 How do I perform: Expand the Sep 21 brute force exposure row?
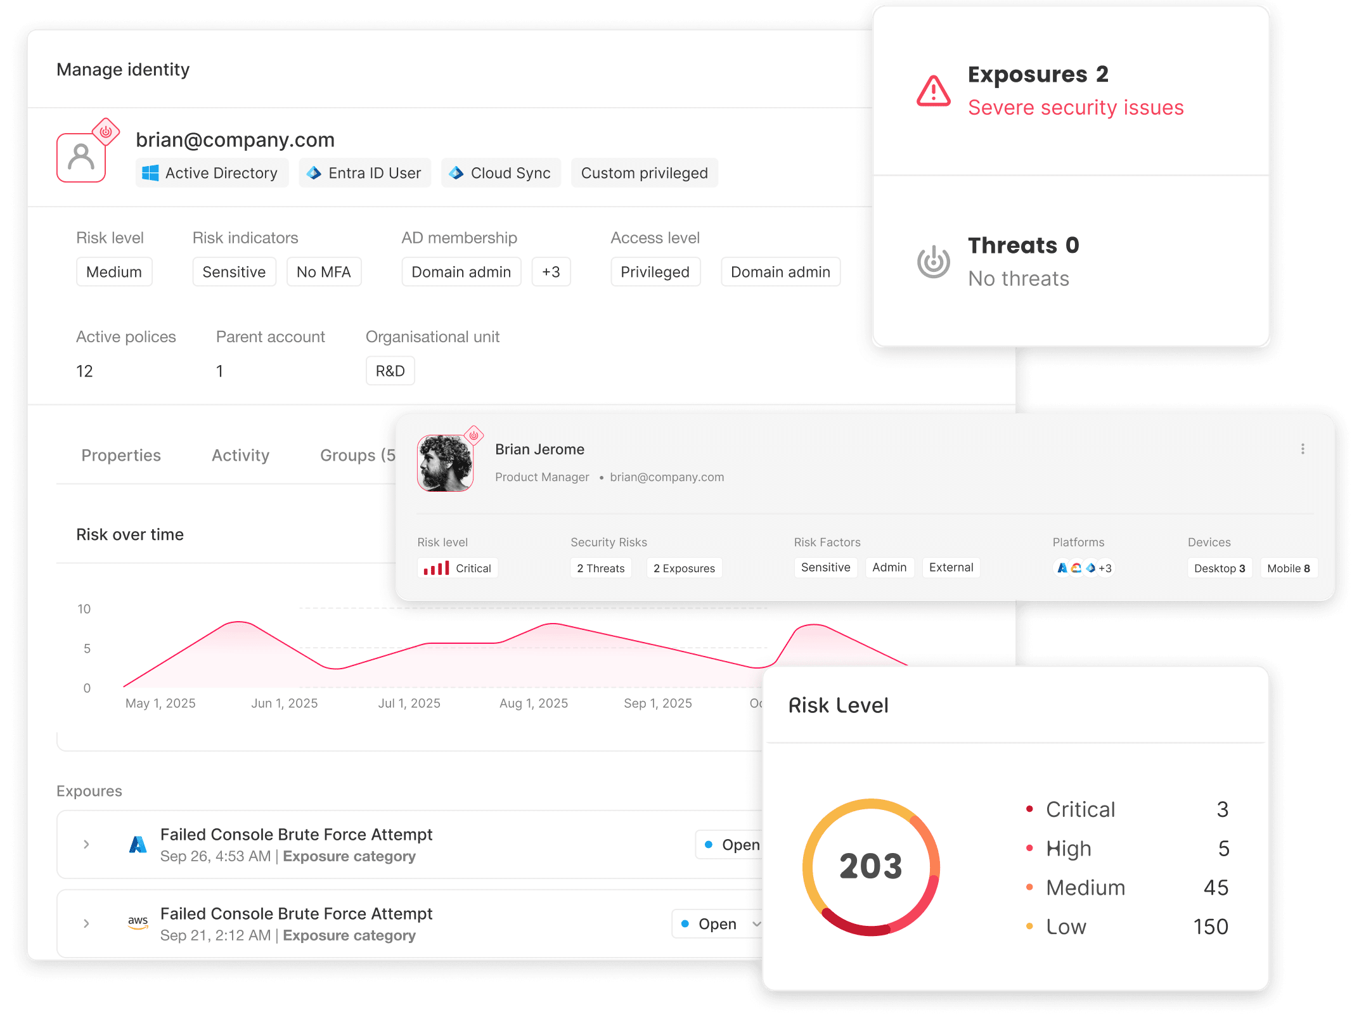click(x=86, y=923)
